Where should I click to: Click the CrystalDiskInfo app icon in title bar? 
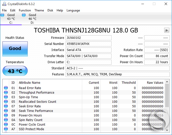click(4, 4)
